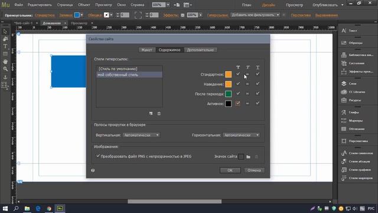Open Стандартное link color swatch
Screen dimensions: 378x213
[229, 74]
